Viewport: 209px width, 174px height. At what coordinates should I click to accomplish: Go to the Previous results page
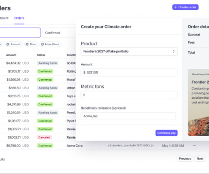click(185, 159)
